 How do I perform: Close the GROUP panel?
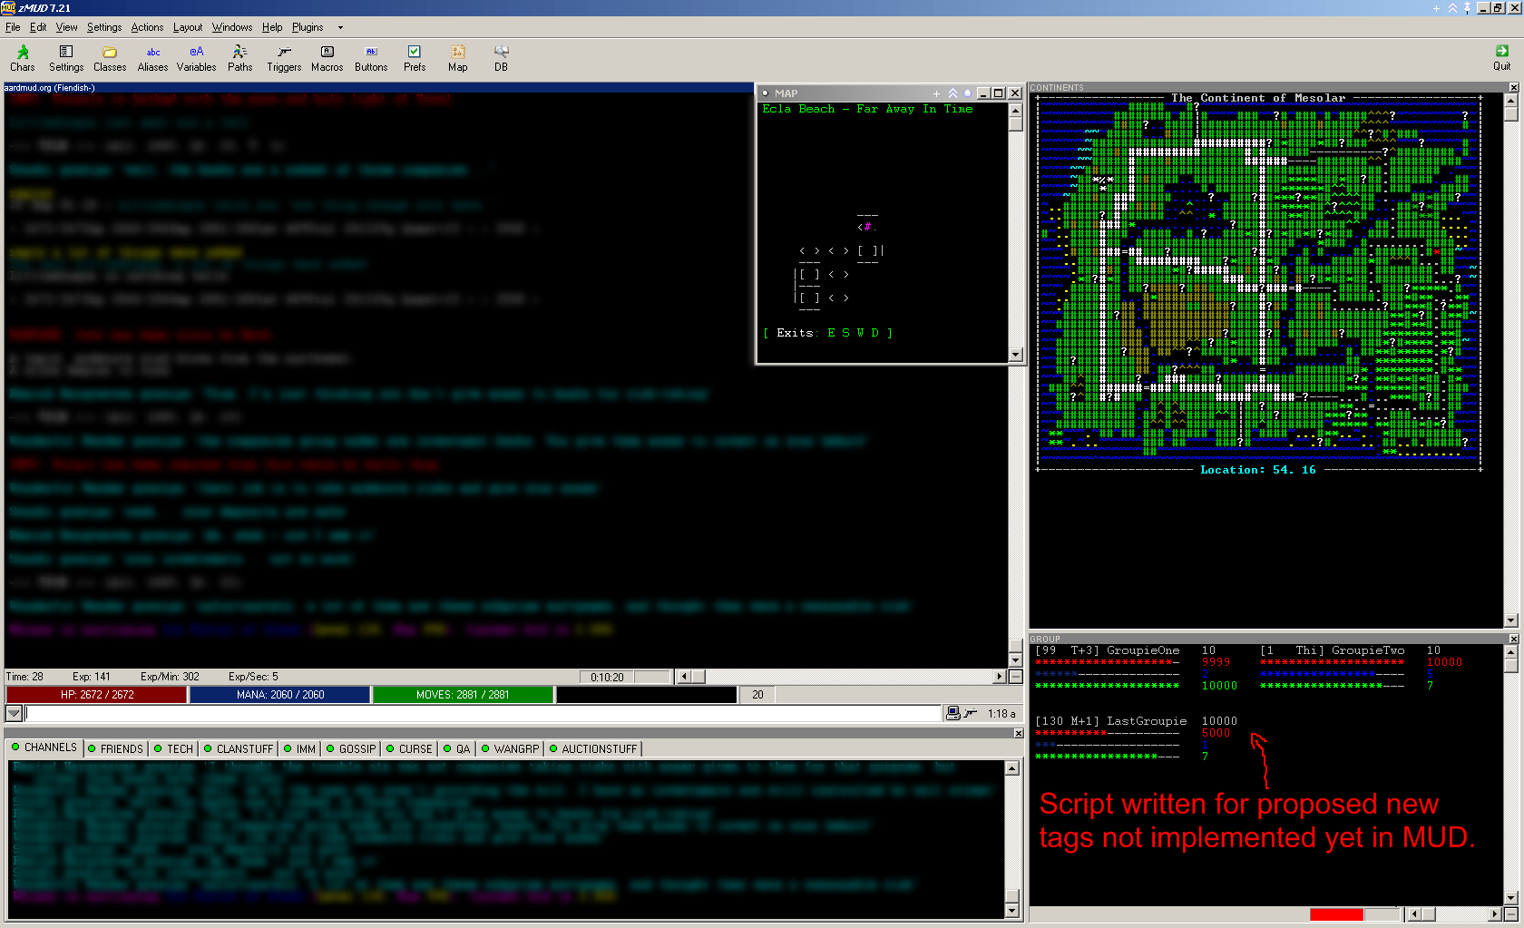pyautogui.click(x=1513, y=639)
